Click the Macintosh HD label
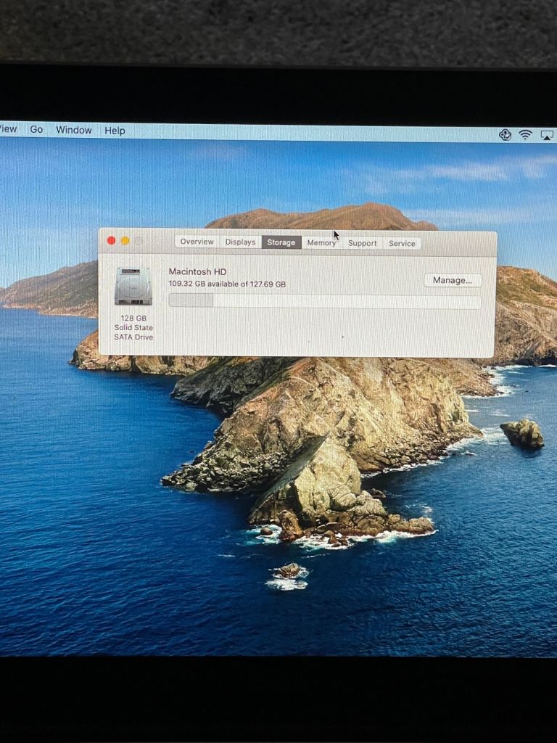This screenshot has width=557, height=743. [x=197, y=271]
